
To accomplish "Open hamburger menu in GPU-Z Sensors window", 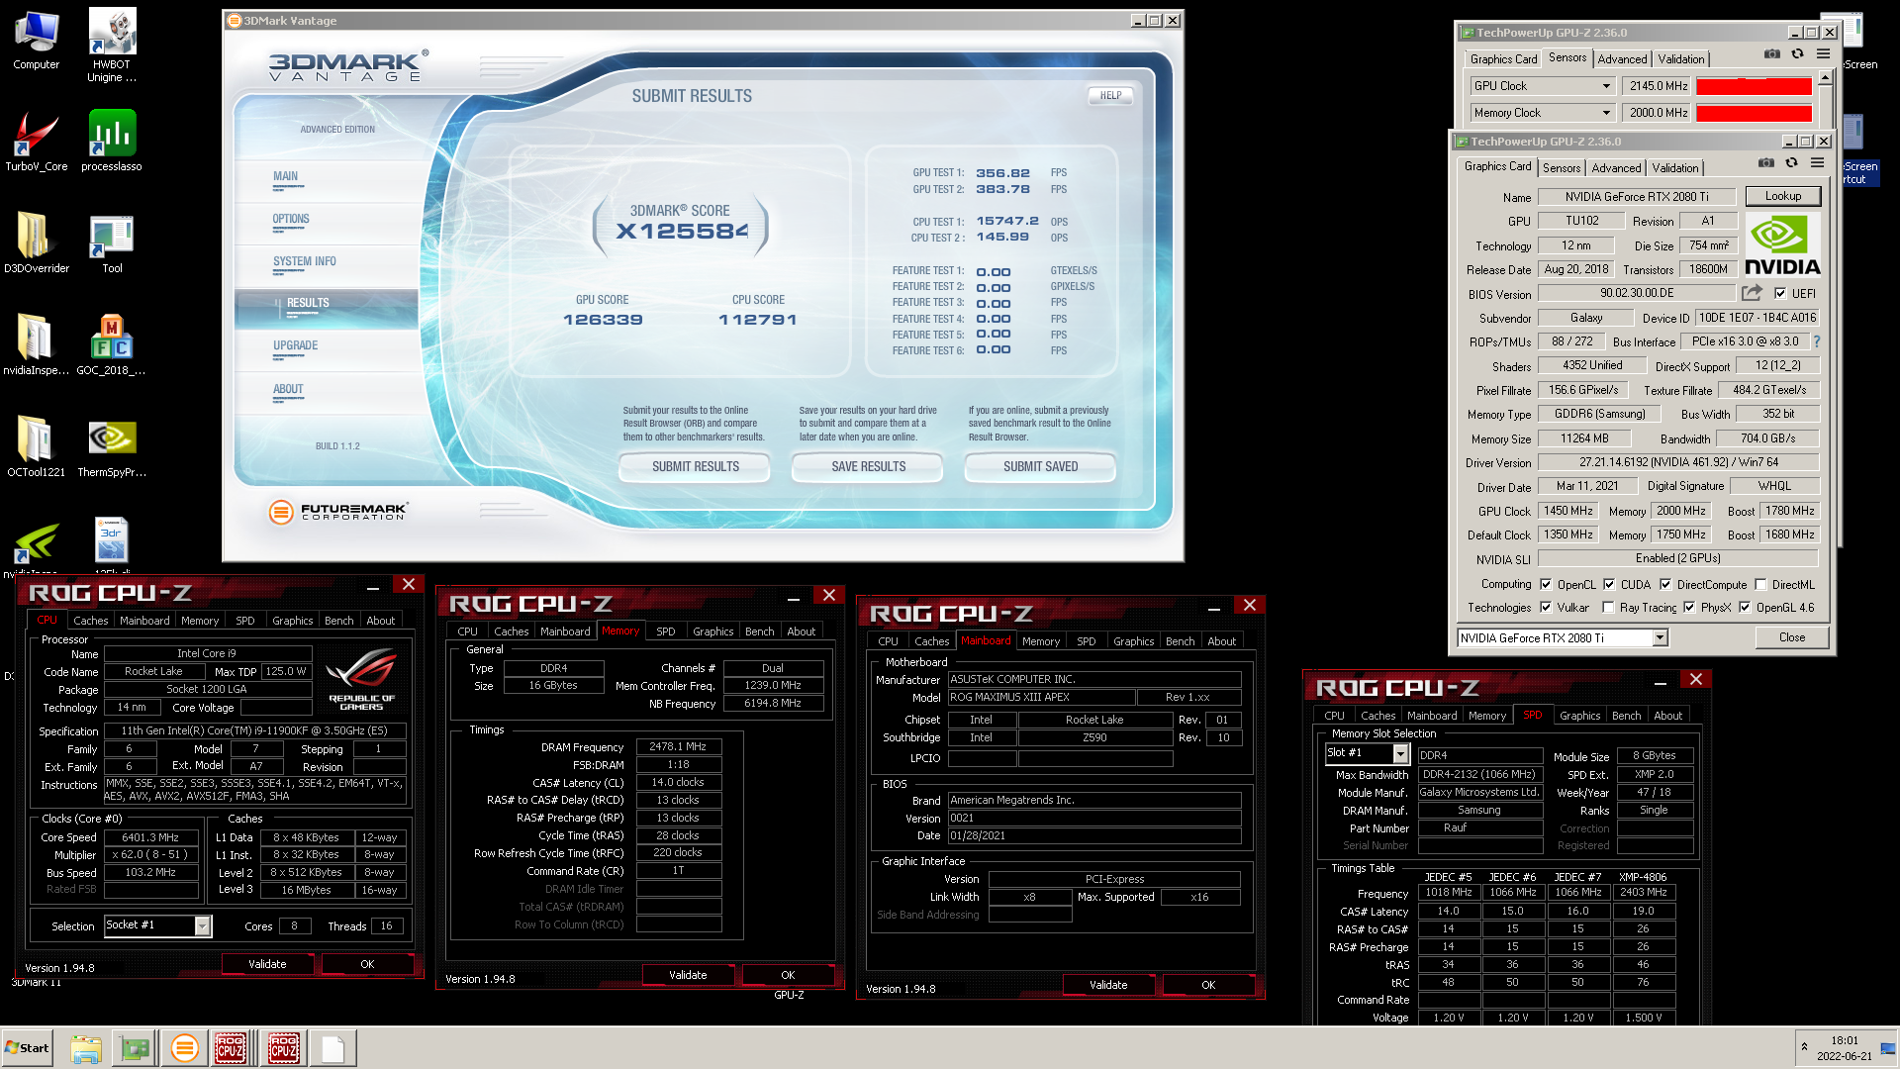I will tap(1824, 54).
